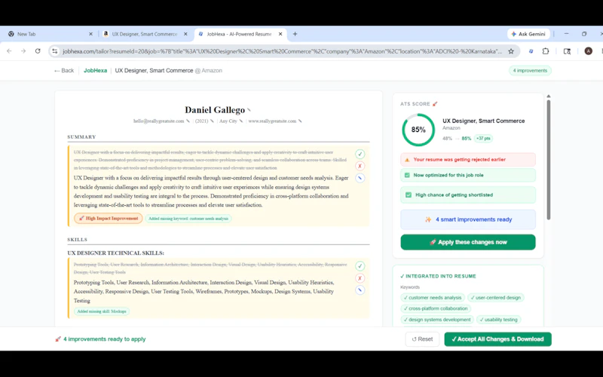The height and width of the screenshot is (377, 603).
Task: Click the Ask Gemini button
Action: (529, 34)
